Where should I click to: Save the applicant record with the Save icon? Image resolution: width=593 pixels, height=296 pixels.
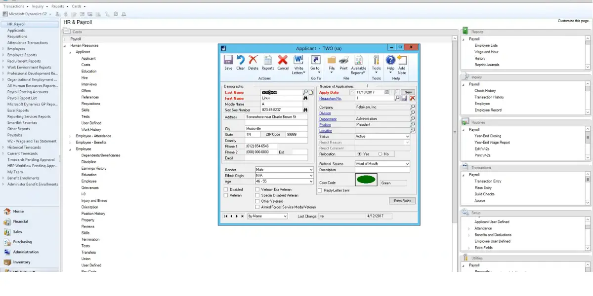tap(228, 63)
